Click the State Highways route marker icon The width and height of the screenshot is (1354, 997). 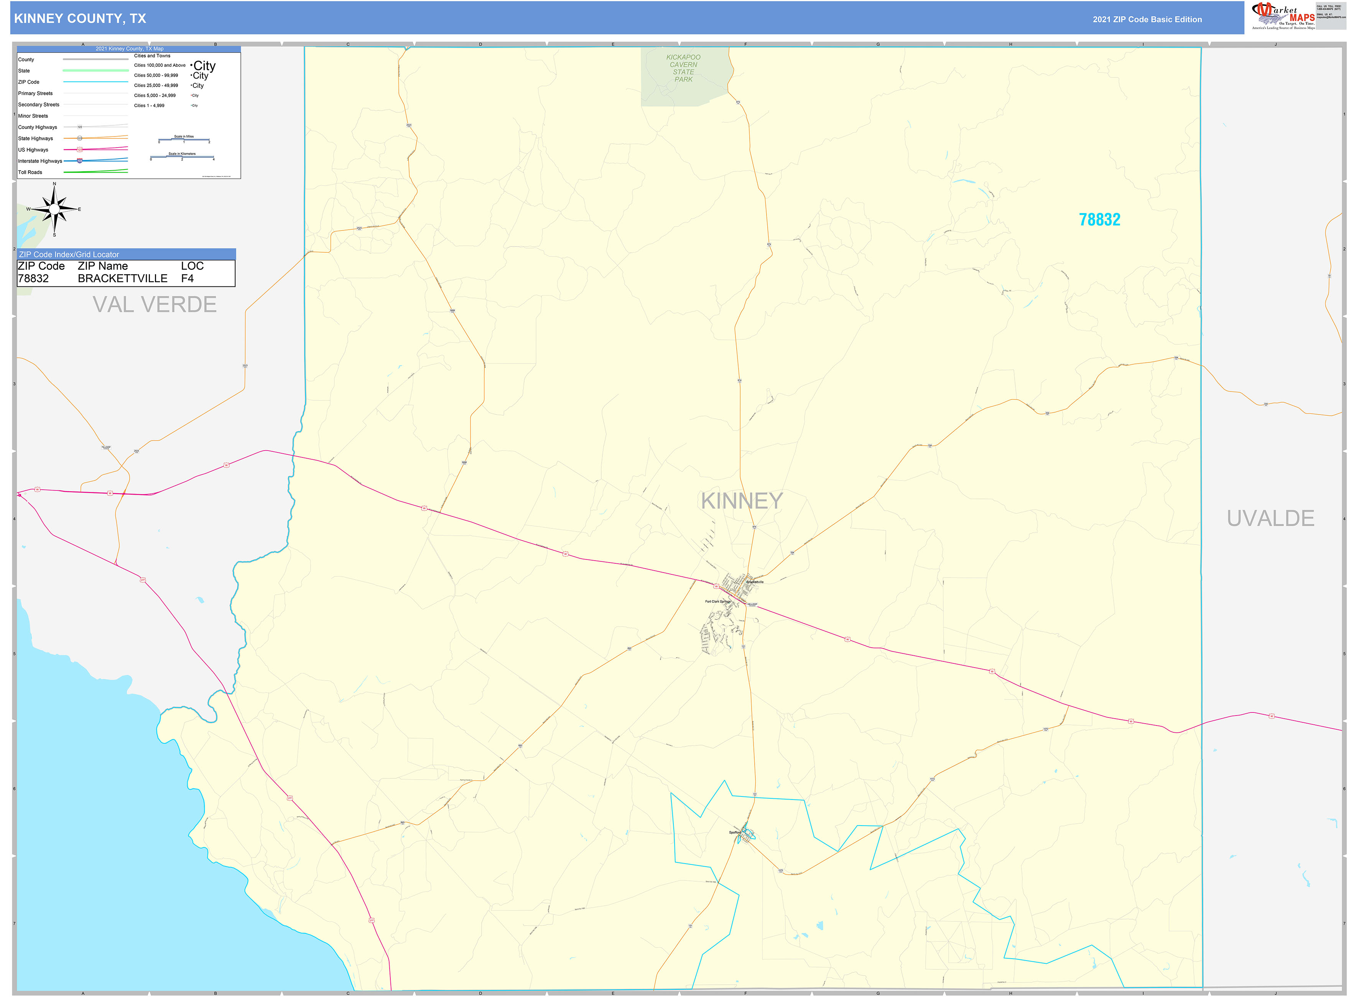pyautogui.click(x=80, y=138)
